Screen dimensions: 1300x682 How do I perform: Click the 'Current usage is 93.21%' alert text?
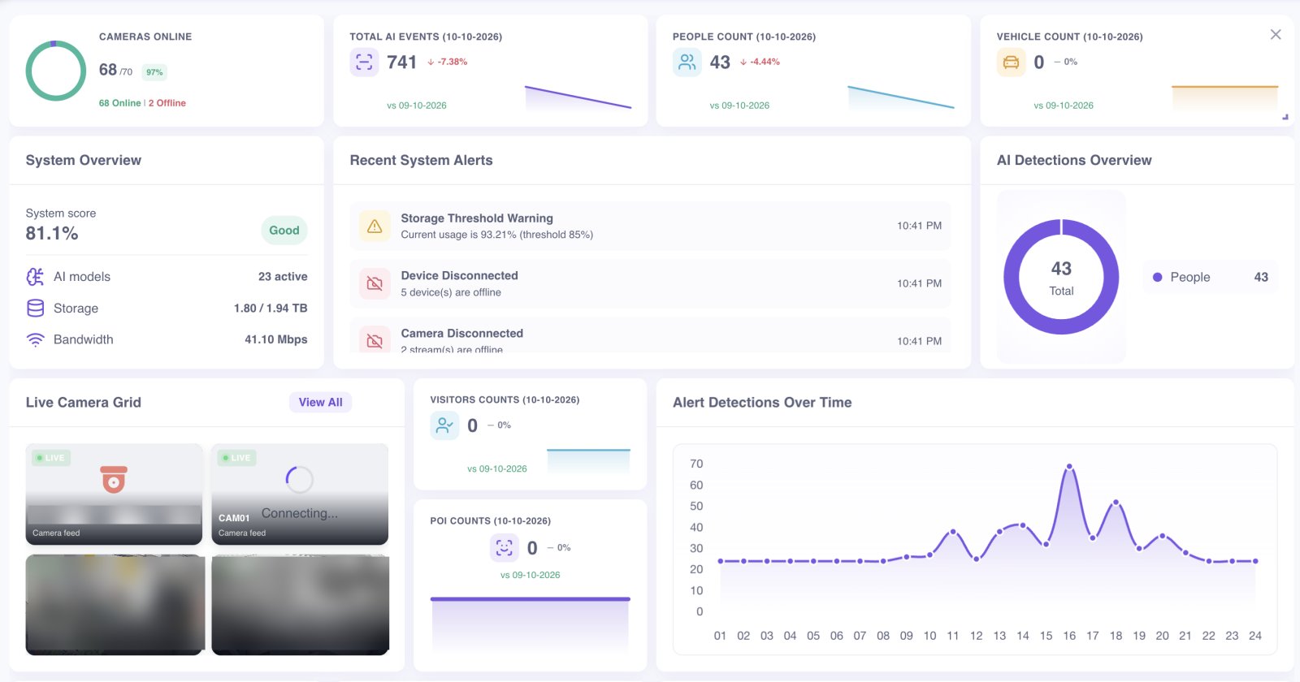pos(497,235)
